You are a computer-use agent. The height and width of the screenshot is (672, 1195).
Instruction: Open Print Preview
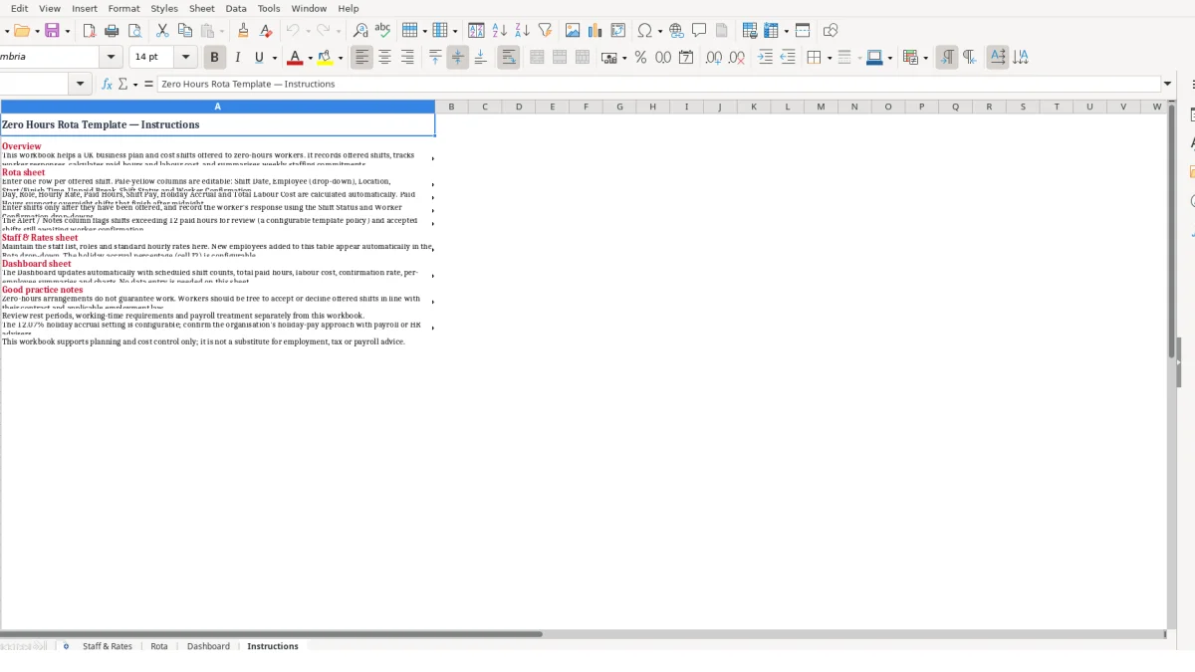134,31
